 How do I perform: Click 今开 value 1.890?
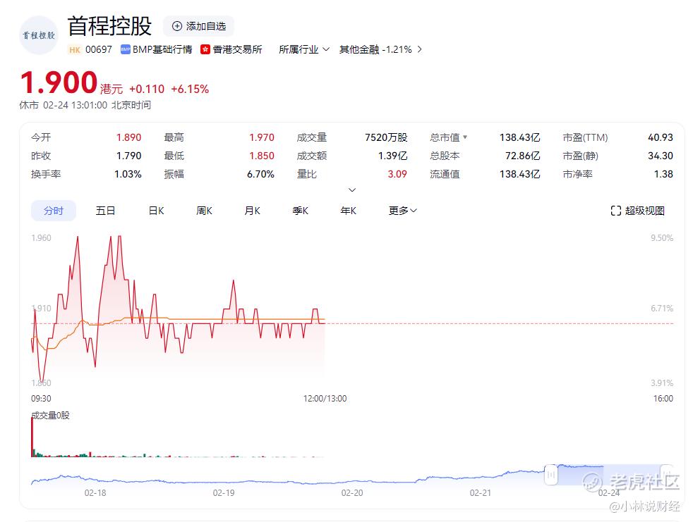pyautogui.click(x=128, y=137)
